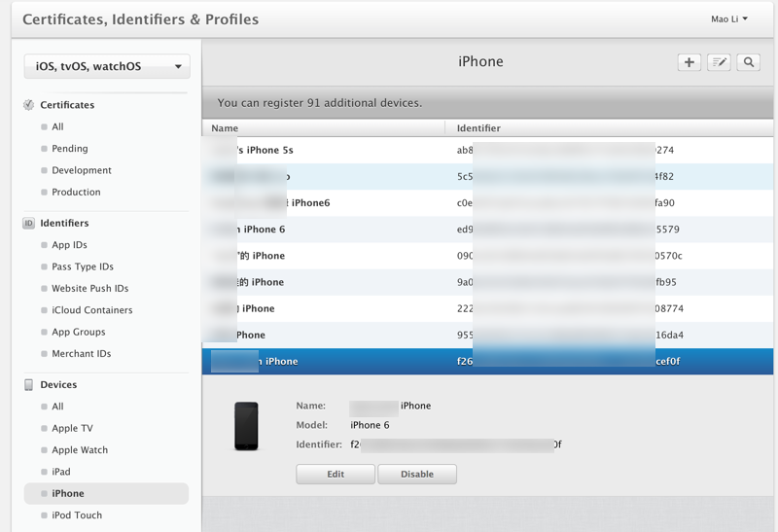Screen dimensions: 778x532
Task: Select row with identifier ending fb95
Action: 487,282
